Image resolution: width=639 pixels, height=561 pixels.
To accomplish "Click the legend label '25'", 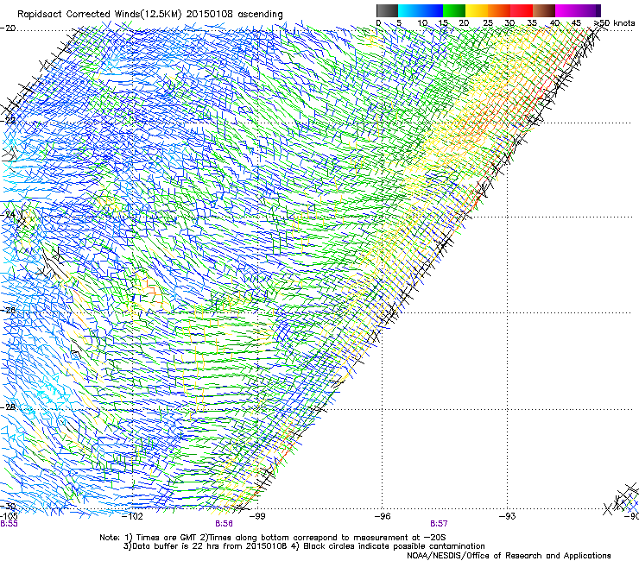I will [x=488, y=22].
